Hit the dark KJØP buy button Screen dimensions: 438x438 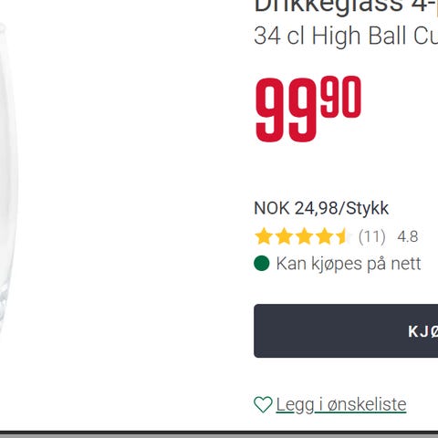[x=346, y=330]
